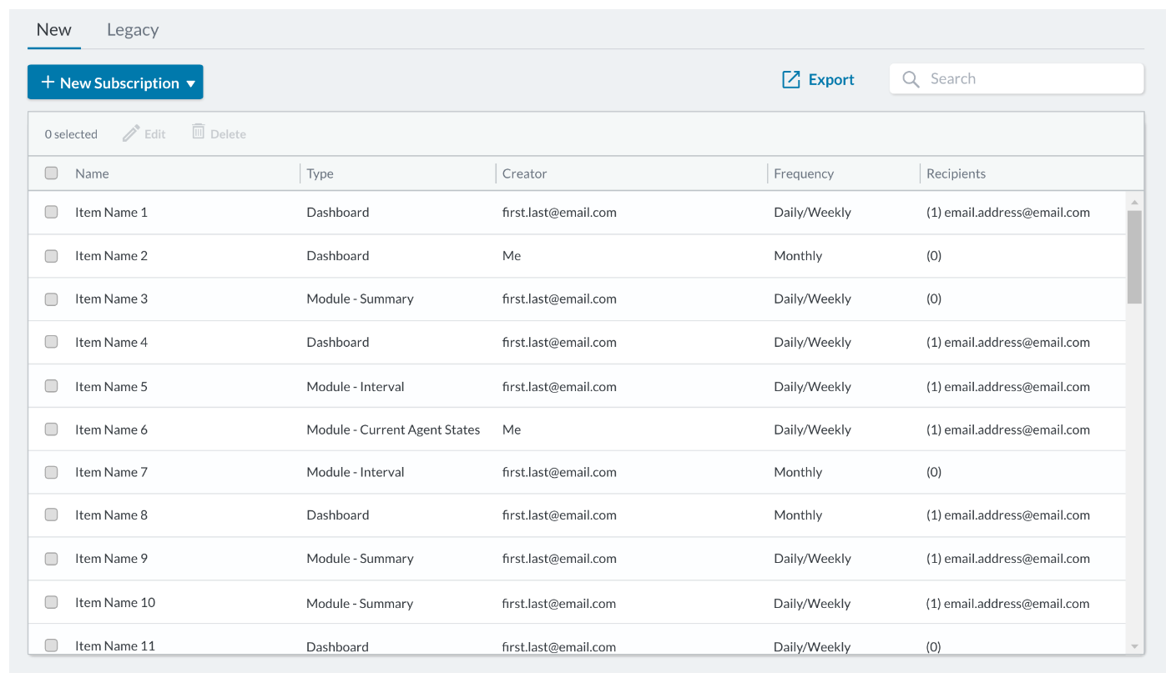Switch to the New tab
The image size is (1176, 683).
point(54,30)
